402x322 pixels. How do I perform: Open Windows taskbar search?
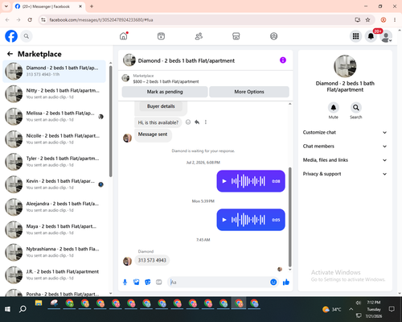pos(23,309)
